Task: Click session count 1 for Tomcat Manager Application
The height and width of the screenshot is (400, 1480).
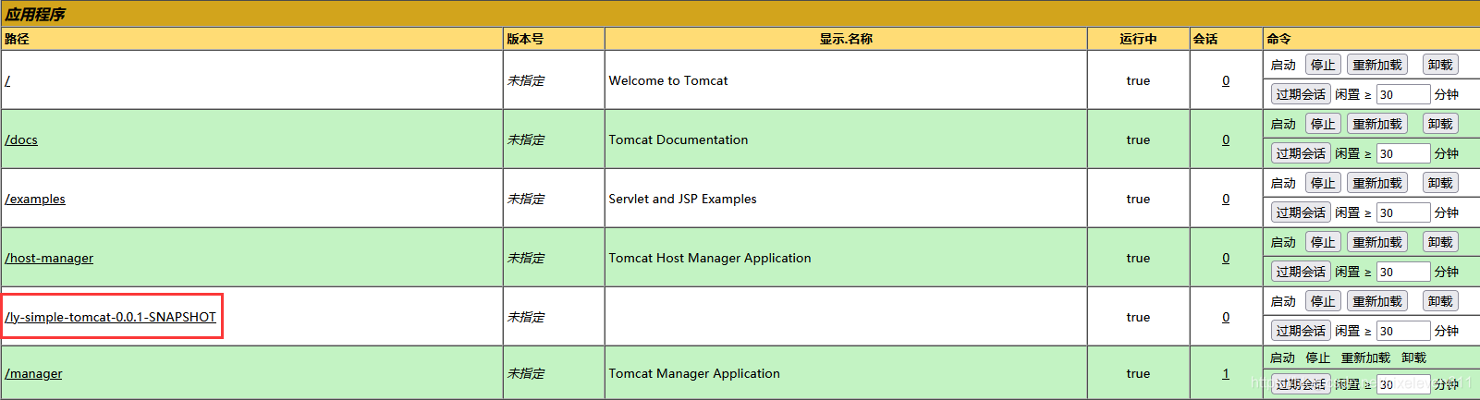Action: [x=1226, y=373]
